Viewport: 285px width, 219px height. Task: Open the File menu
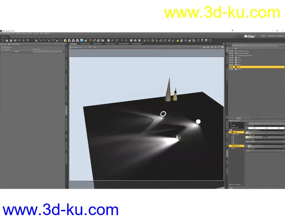coord(3,33)
